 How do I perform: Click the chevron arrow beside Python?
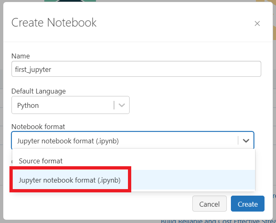[122, 105]
